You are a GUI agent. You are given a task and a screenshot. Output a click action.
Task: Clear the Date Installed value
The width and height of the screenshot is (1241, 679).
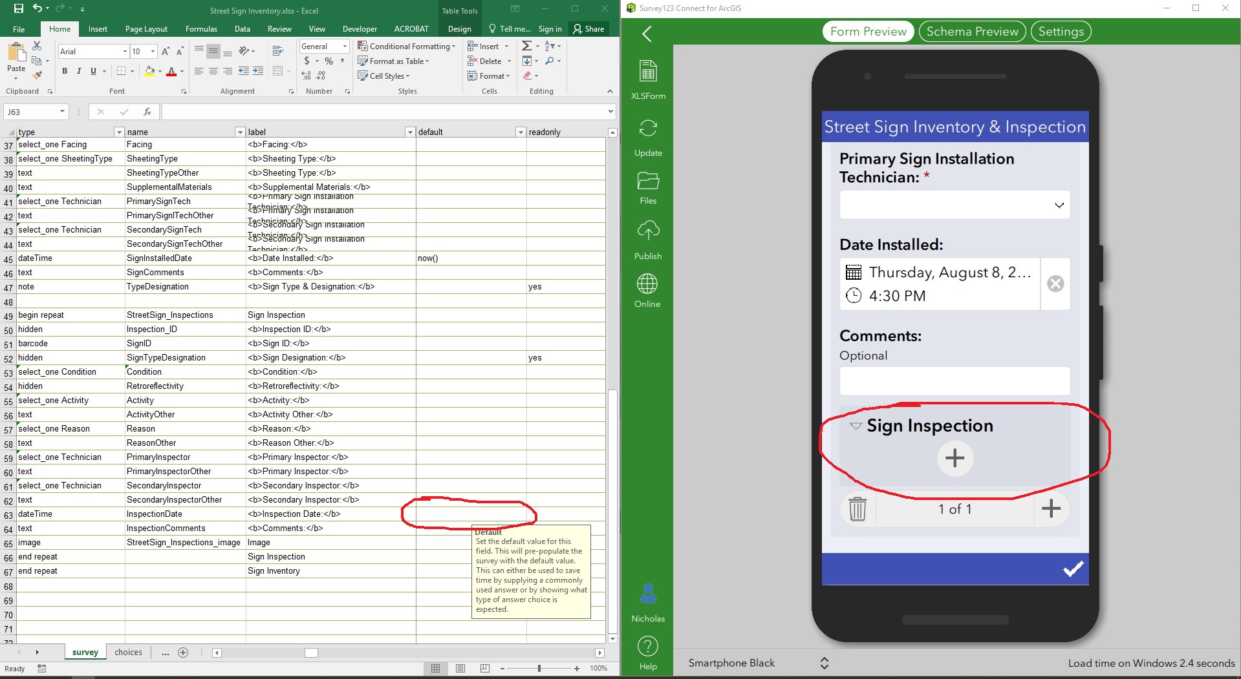tap(1055, 284)
